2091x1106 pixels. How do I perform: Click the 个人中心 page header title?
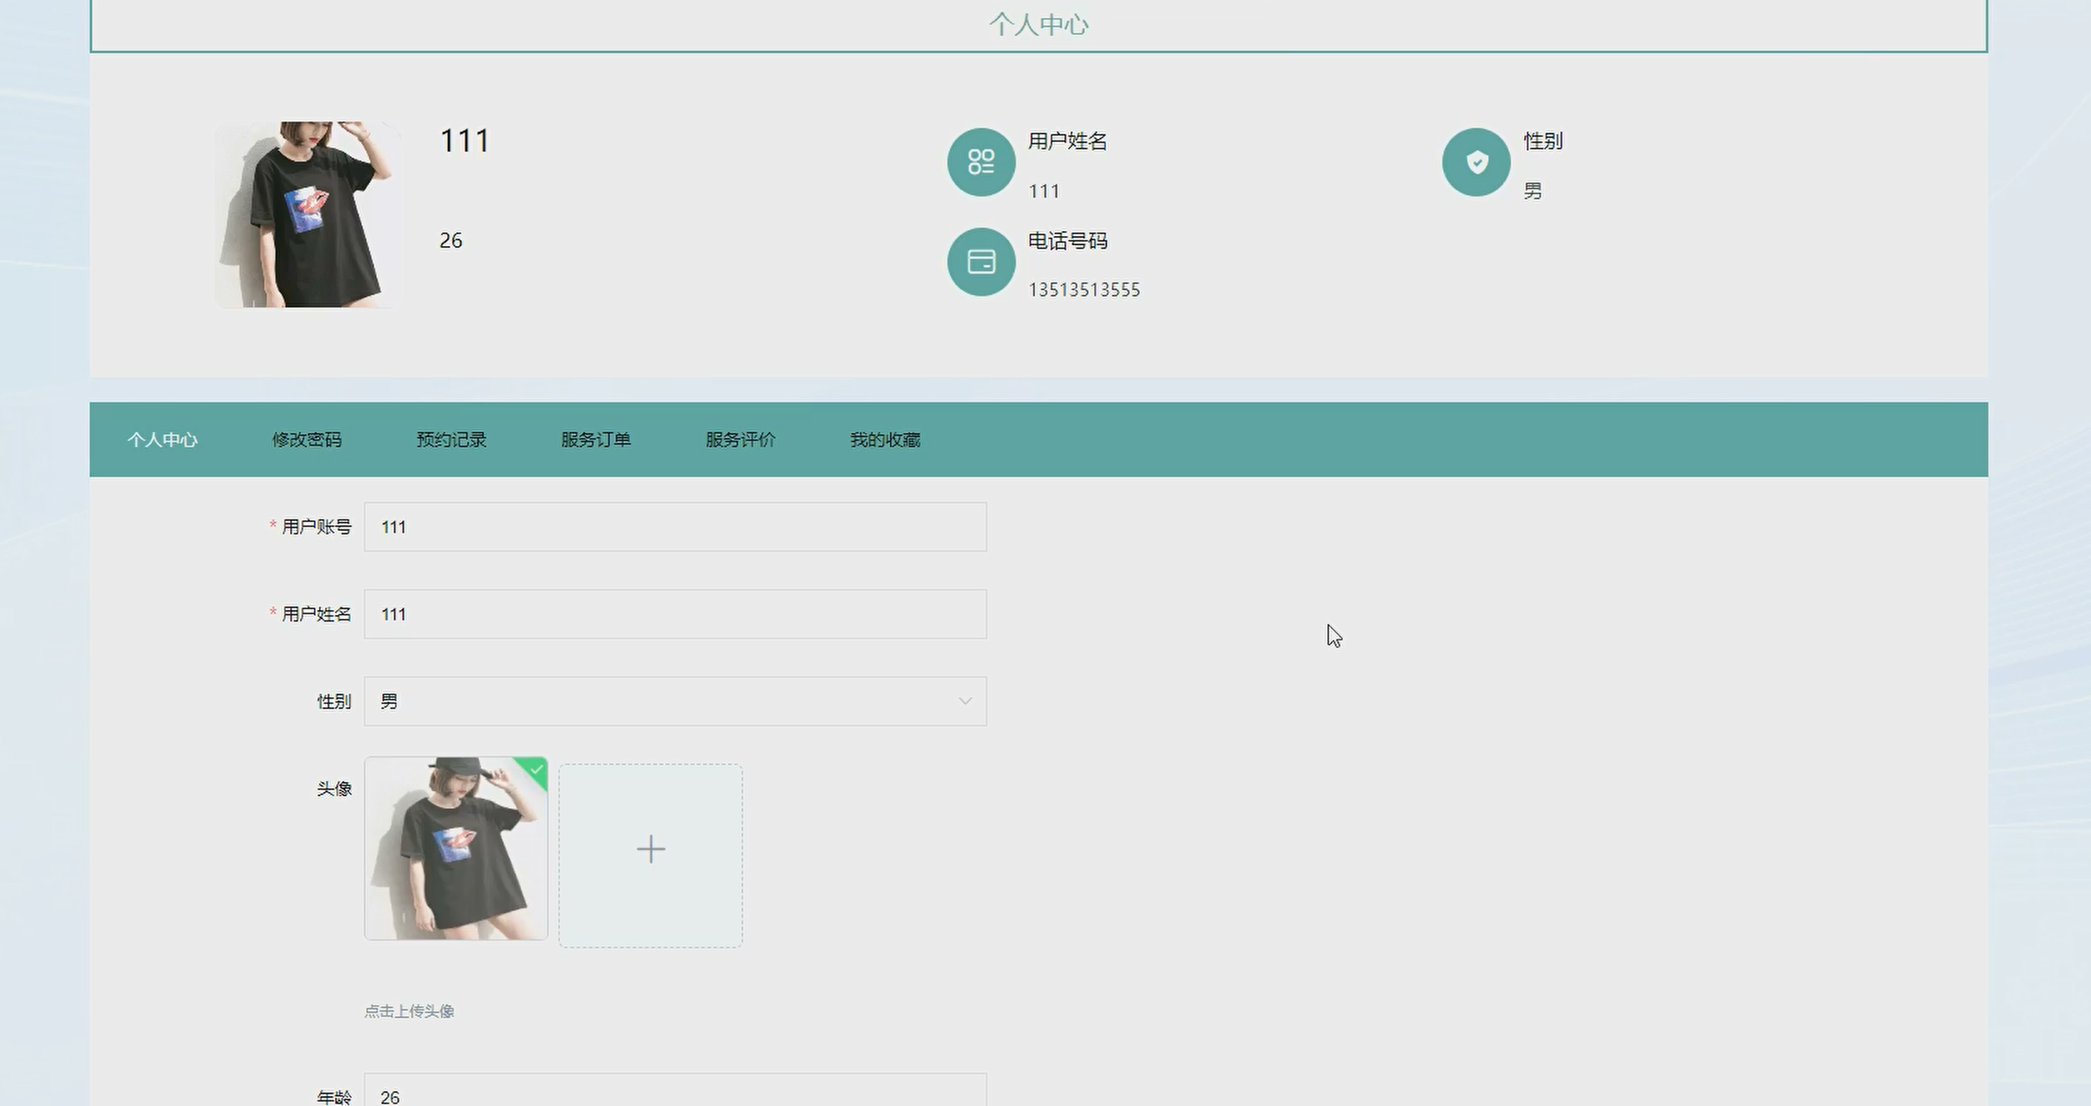pyautogui.click(x=1038, y=25)
